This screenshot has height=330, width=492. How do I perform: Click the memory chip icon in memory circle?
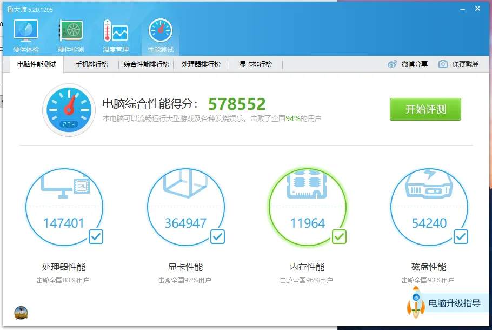click(x=307, y=184)
